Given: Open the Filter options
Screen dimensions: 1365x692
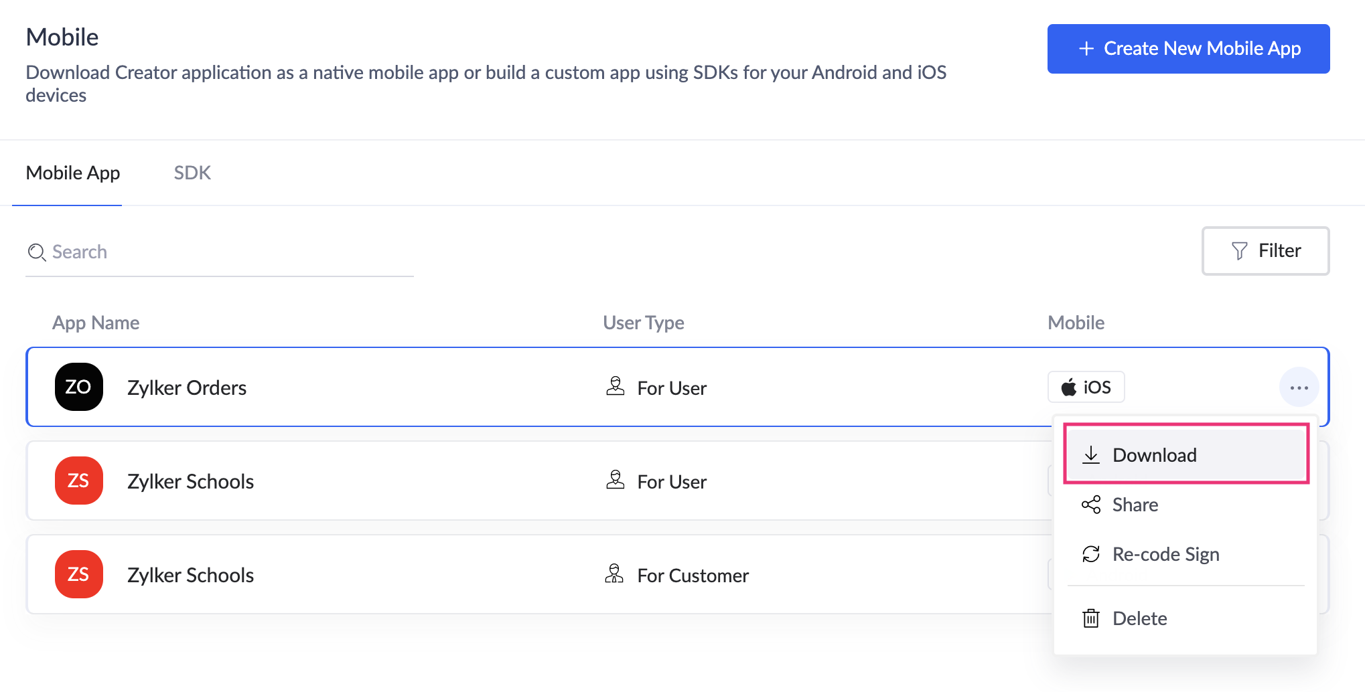Looking at the screenshot, I should [1265, 250].
